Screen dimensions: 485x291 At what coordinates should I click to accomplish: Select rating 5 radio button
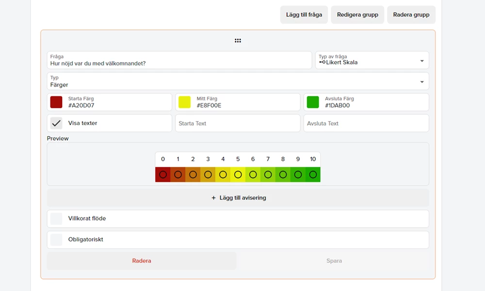coord(238,175)
